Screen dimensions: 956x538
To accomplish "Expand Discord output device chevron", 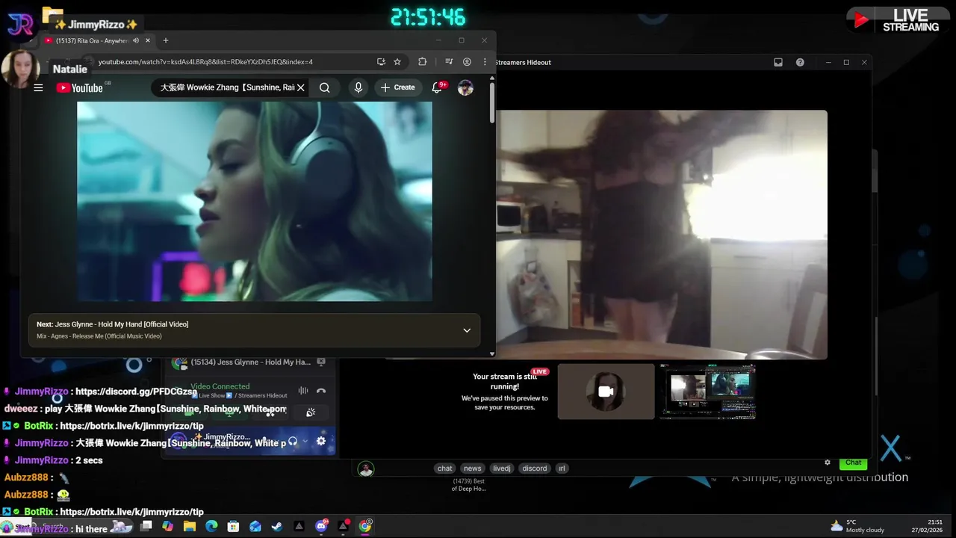I will click(x=305, y=442).
